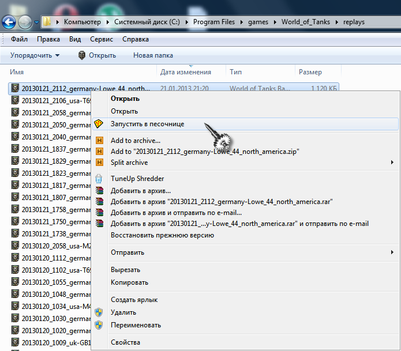This screenshot has height=351, width=401.
Task: Click the replay icon of 20130121_1837 file
Action: (x=16, y=149)
